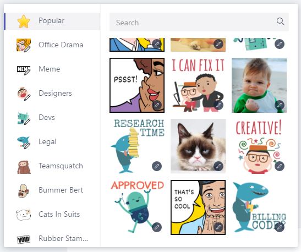The height and width of the screenshot is (252, 301).
Task: Switch to the Designers sticker category
Action: tap(52, 94)
